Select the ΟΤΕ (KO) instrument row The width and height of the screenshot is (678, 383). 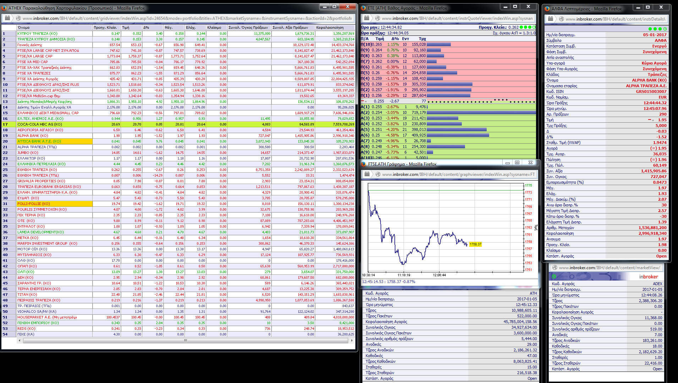click(x=178, y=221)
